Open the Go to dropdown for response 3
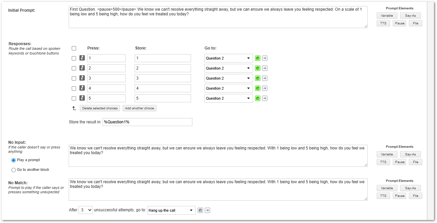This screenshot has height=223, width=437. [229, 78]
